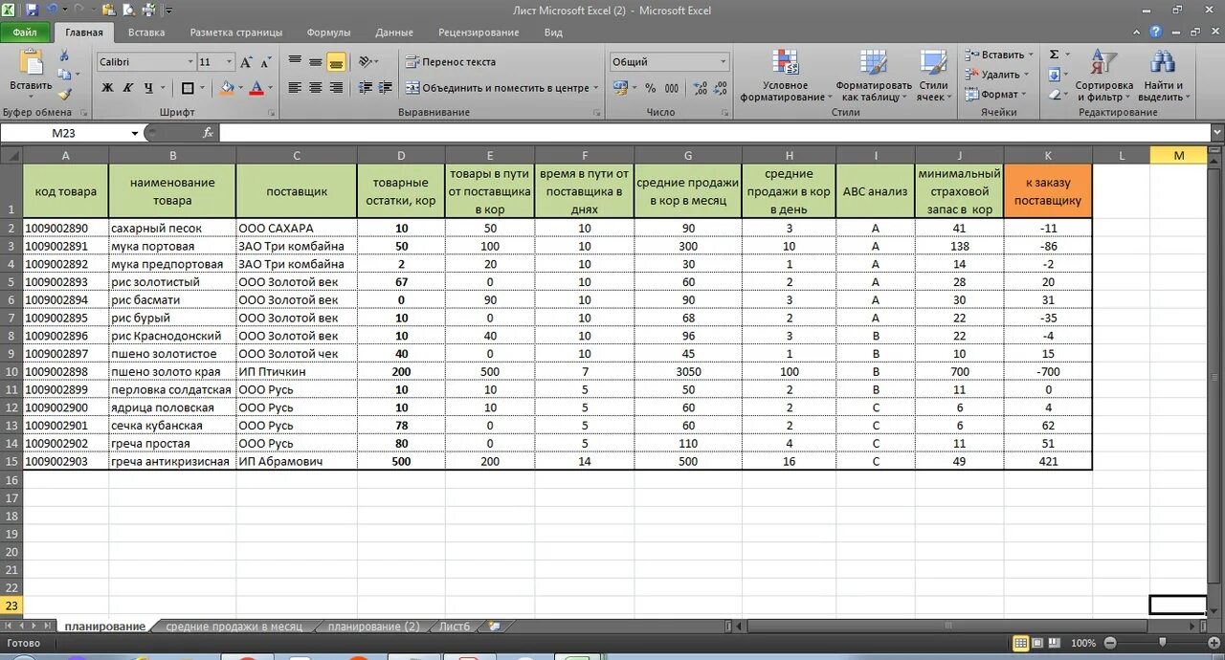Viewport: 1225px width, 660px height.
Task: Align text right in the cell
Action: tap(336, 87)
